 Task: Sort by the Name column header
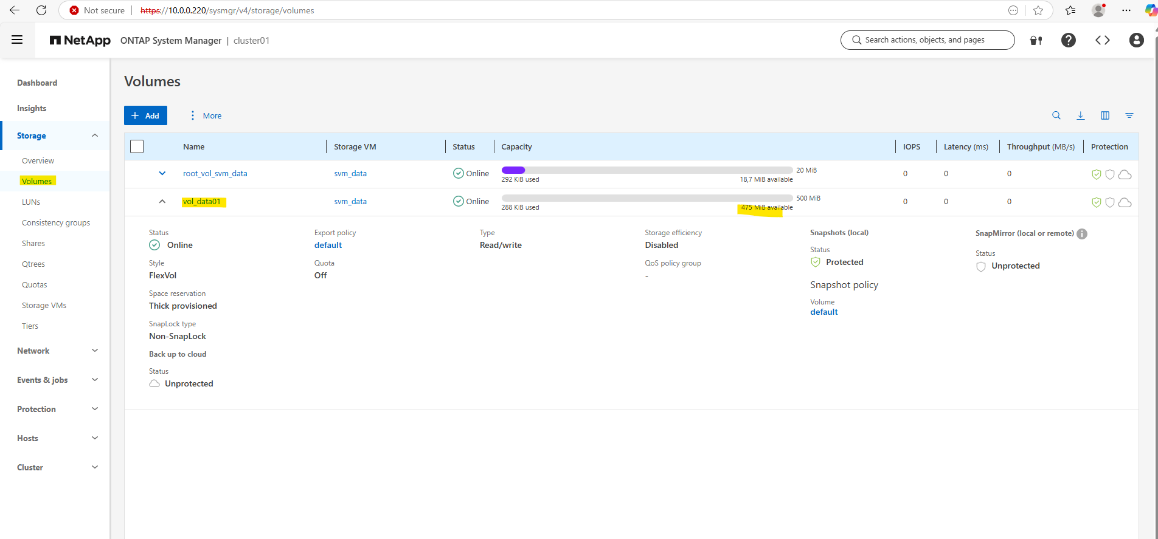(x=194, y=146)
